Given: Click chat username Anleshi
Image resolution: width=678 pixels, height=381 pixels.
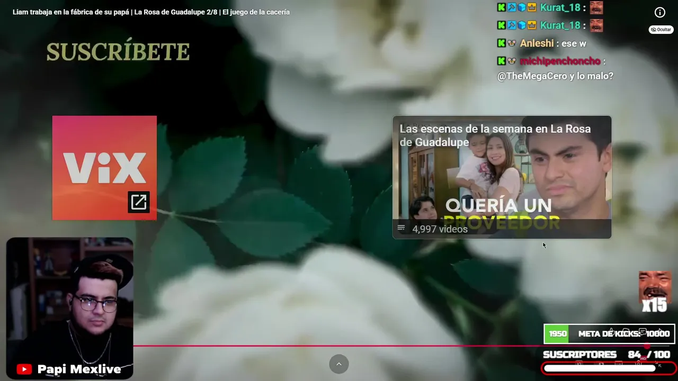Looking at the screenshot, I should tap(537, 43).
